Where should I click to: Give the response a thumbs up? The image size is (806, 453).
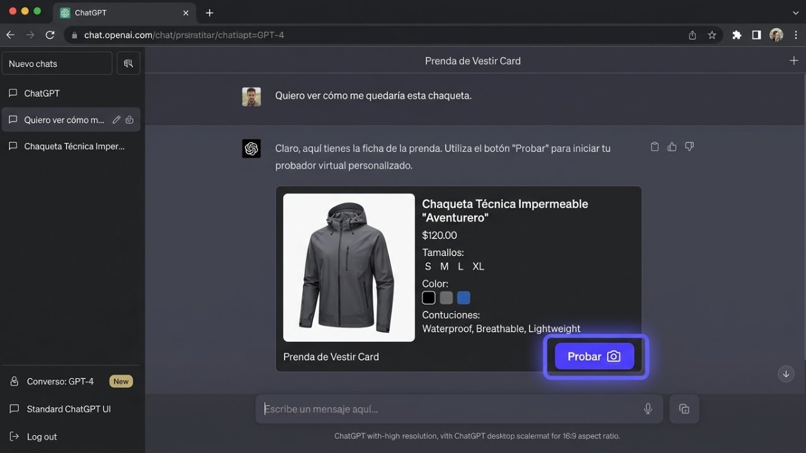coord(672,147)
